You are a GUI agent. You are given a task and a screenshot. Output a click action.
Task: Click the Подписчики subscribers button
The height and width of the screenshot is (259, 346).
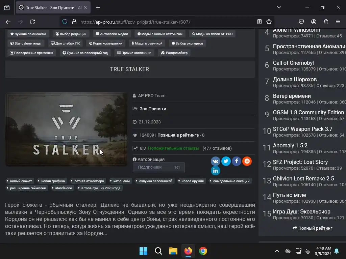159,167
